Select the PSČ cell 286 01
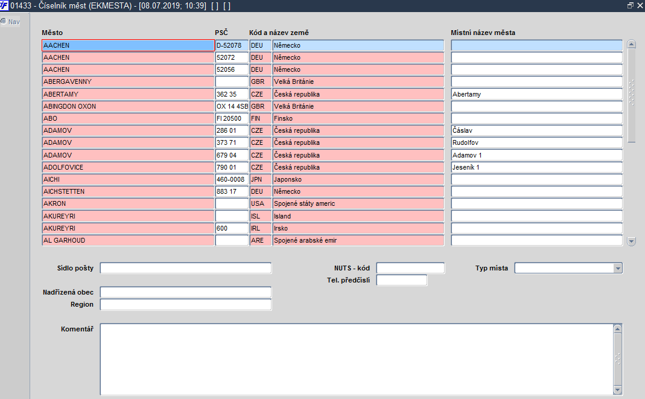The height and width of the screenshot is (399, 645). coord(232,130)
